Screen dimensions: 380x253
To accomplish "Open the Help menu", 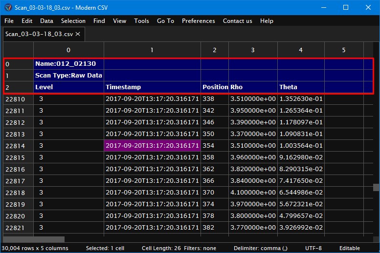I will click(x=267, y=21).
